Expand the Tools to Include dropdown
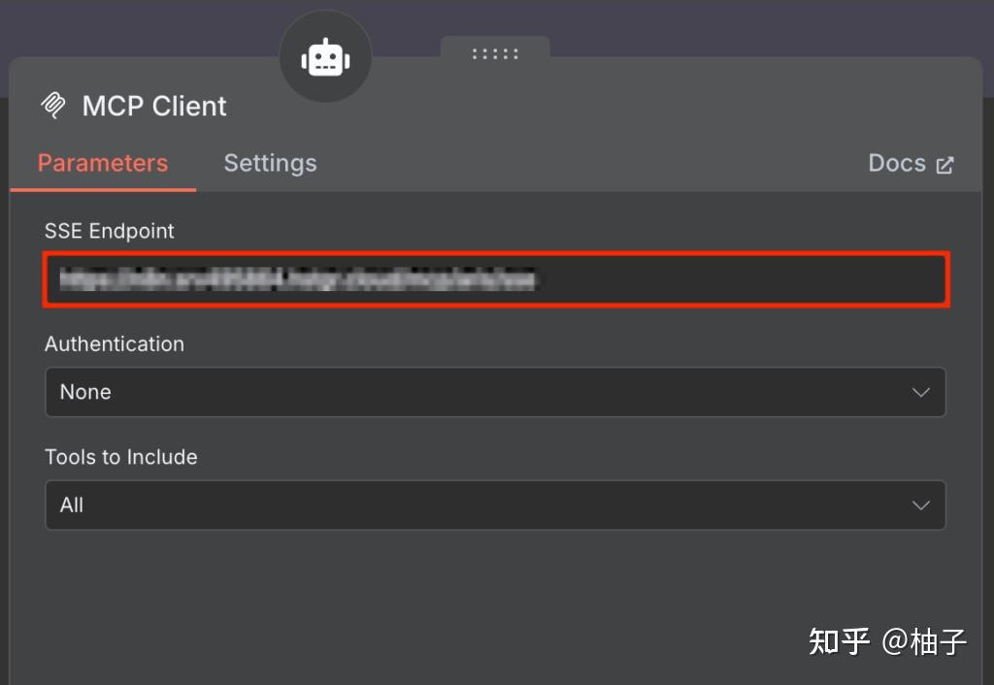 point(495,505)
